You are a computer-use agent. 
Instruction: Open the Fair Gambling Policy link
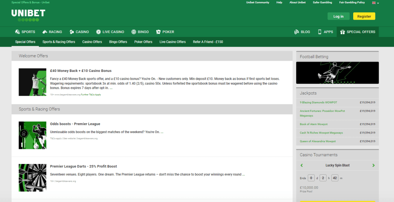[x=352, y=3]
